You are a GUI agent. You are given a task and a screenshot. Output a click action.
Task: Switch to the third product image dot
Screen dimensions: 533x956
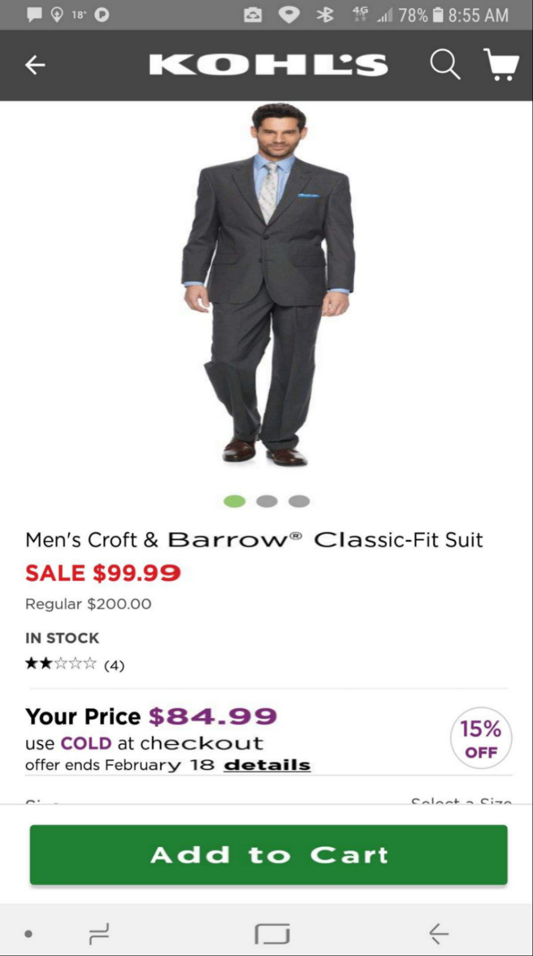(x=299, y=501)
